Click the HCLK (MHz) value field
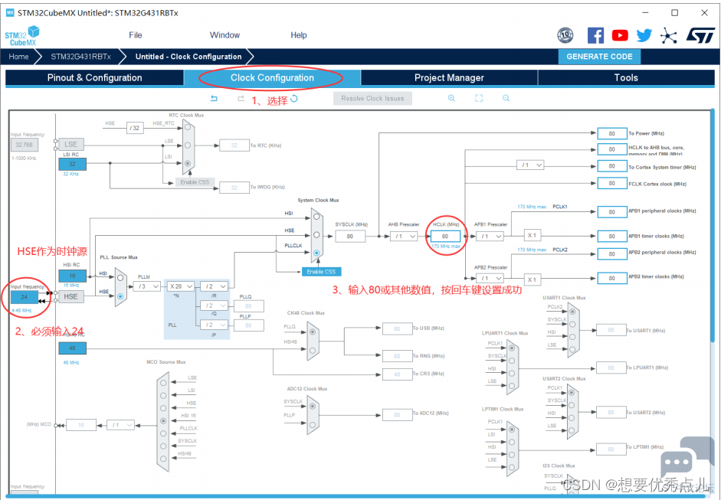Image resolution: width=721 pixels, height=500 pixels. (x=445, y=236)
